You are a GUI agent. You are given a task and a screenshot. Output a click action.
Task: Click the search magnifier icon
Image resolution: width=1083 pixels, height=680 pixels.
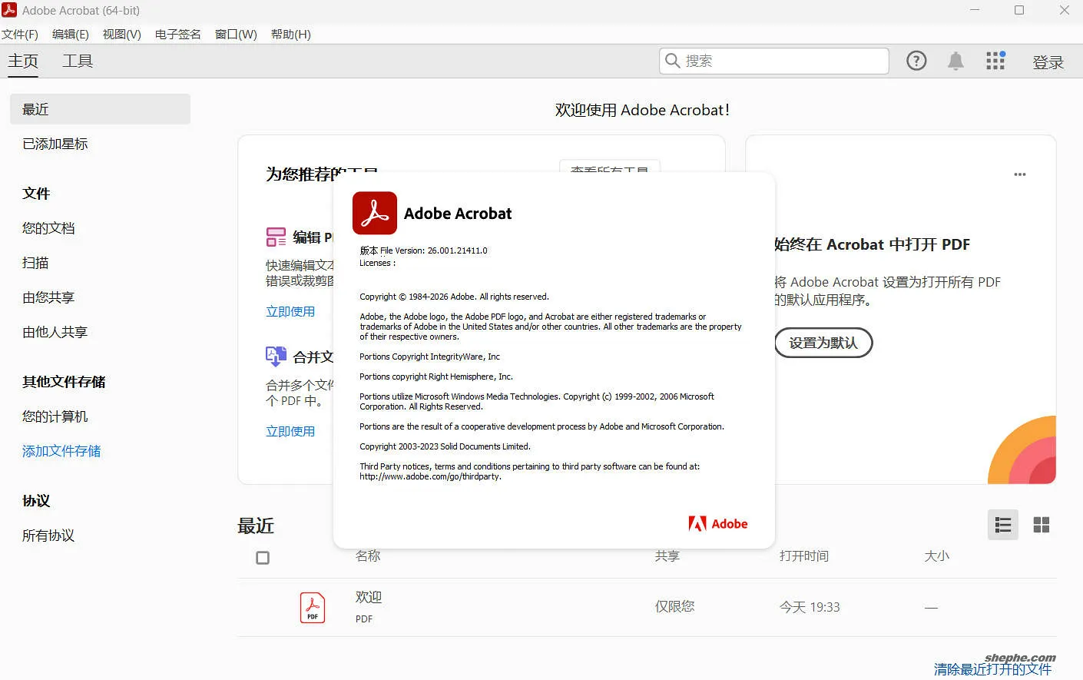[672, 61]
